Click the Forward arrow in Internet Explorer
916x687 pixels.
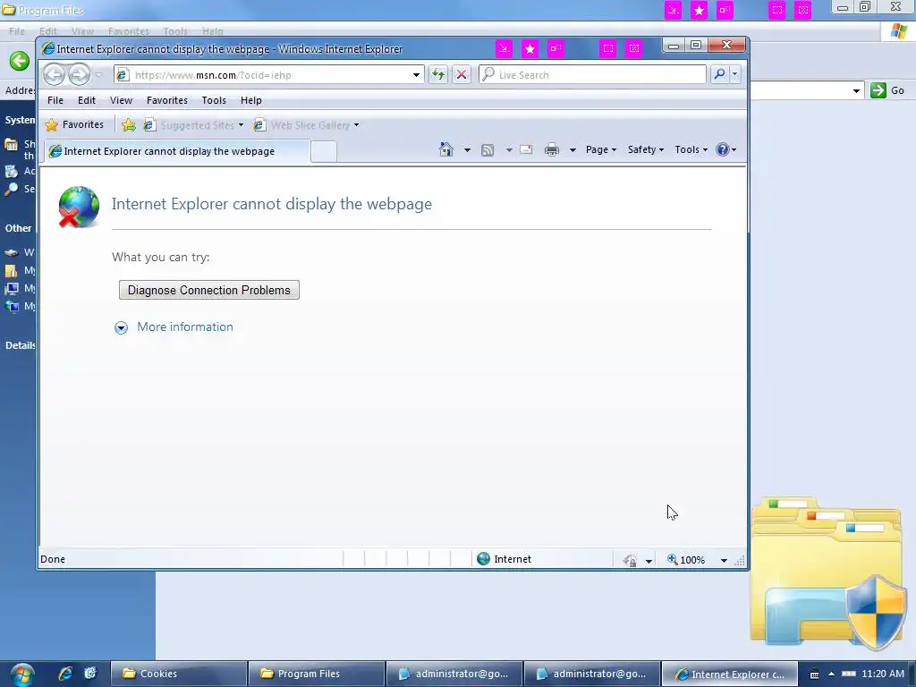(x=79, y=75)
